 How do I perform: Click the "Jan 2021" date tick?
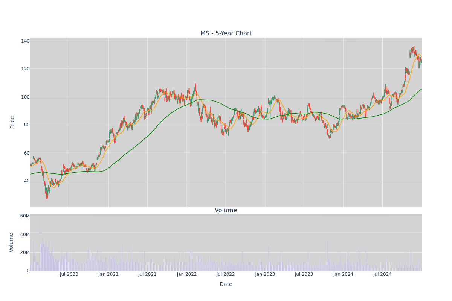[108, 274]
